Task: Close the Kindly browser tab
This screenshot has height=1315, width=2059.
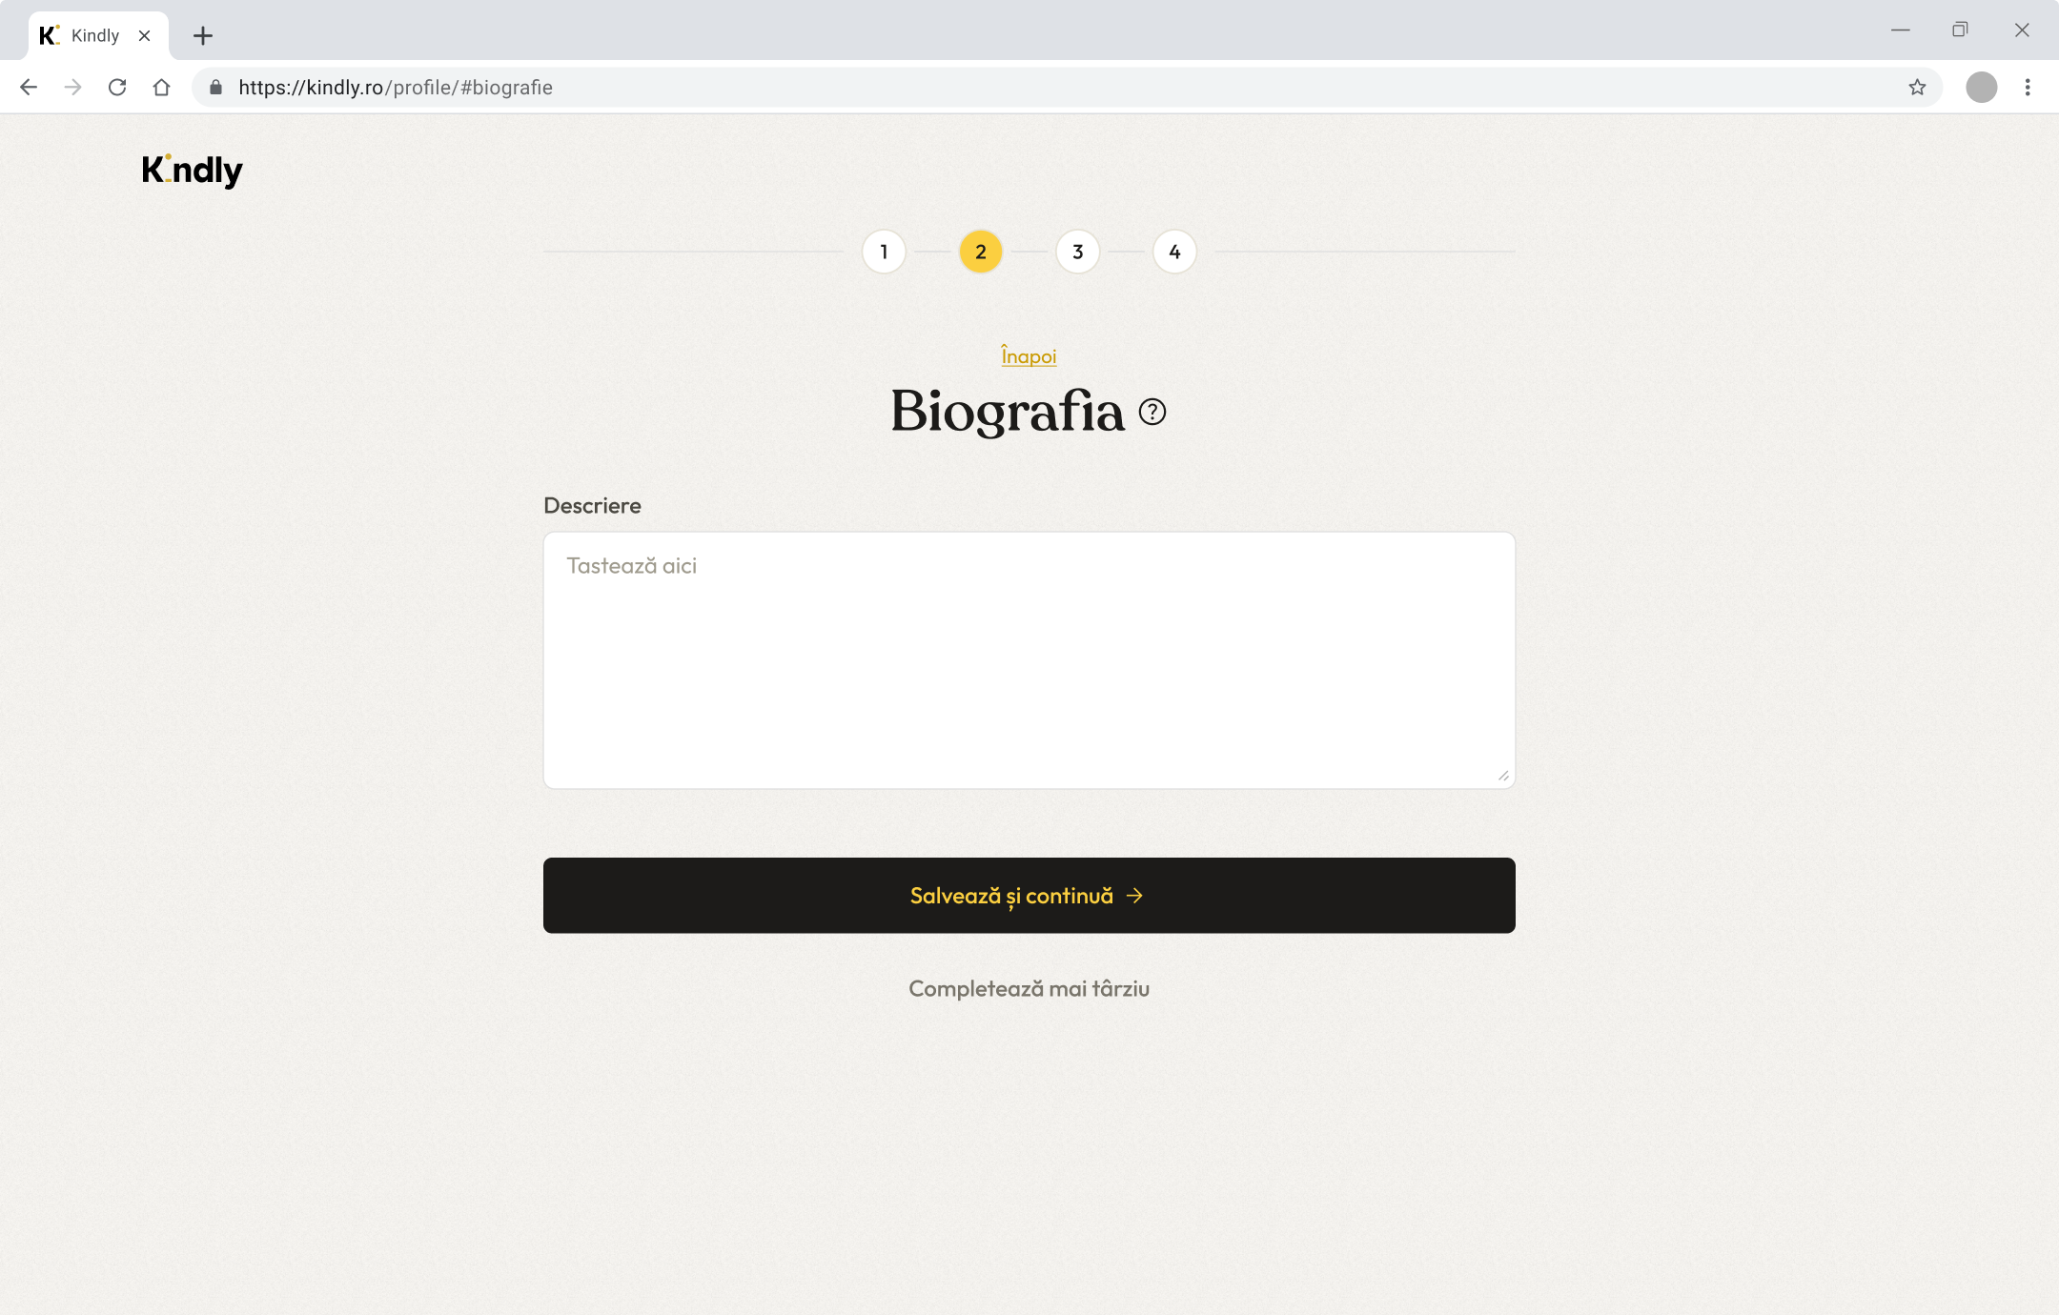Action: (145, 36)
